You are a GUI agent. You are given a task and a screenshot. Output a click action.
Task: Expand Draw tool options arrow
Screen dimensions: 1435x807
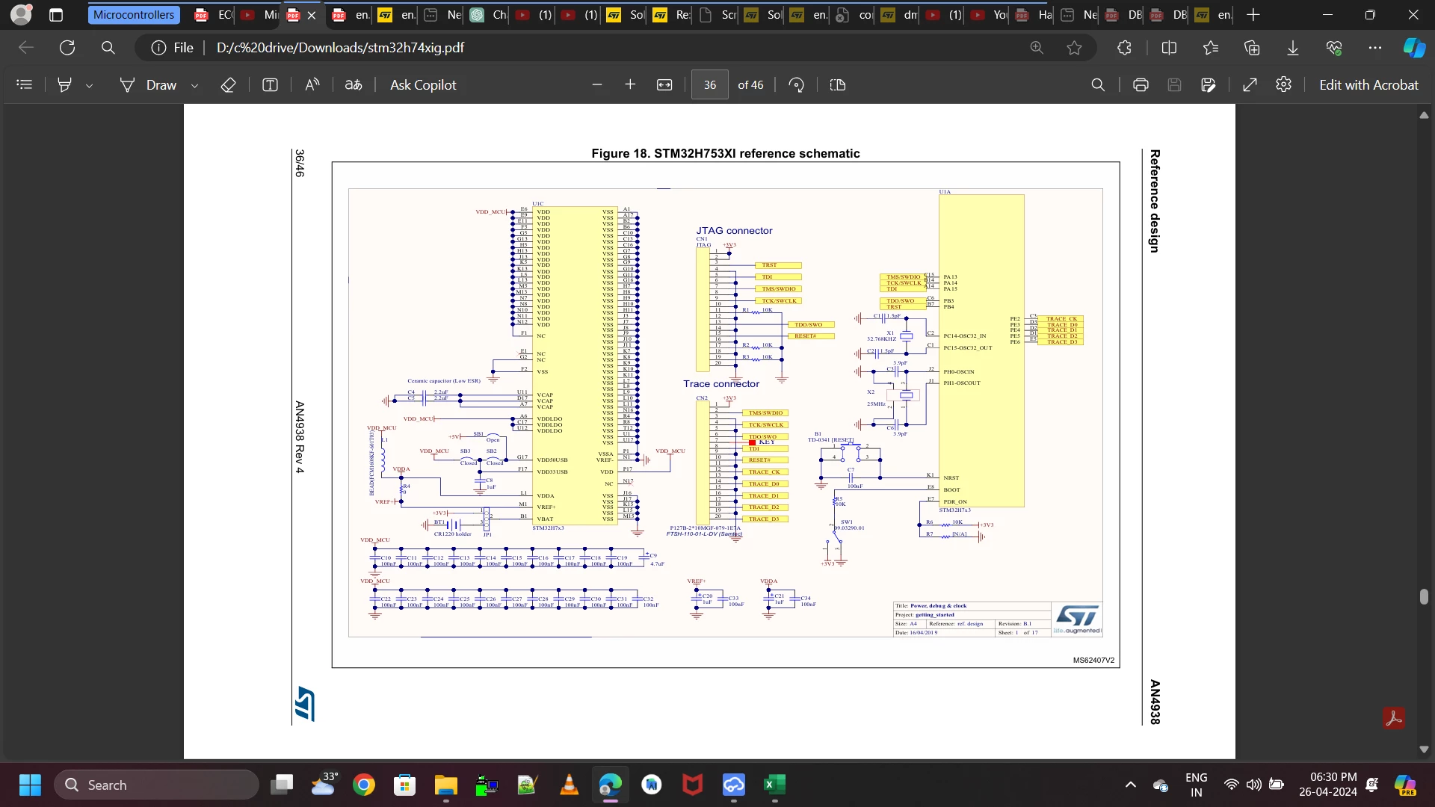(x=195, y=85)
